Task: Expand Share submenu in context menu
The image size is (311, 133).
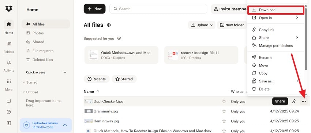Action: pos(297,37)
